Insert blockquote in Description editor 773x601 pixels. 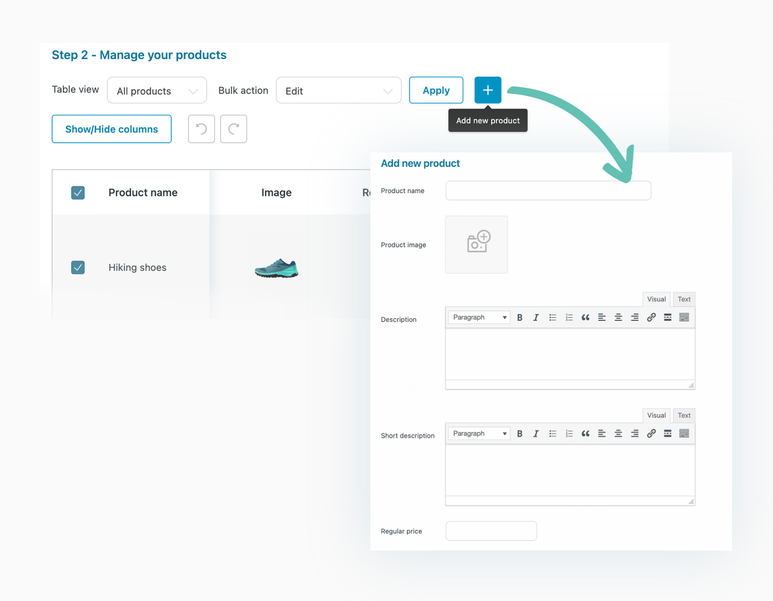coord(586,318)
